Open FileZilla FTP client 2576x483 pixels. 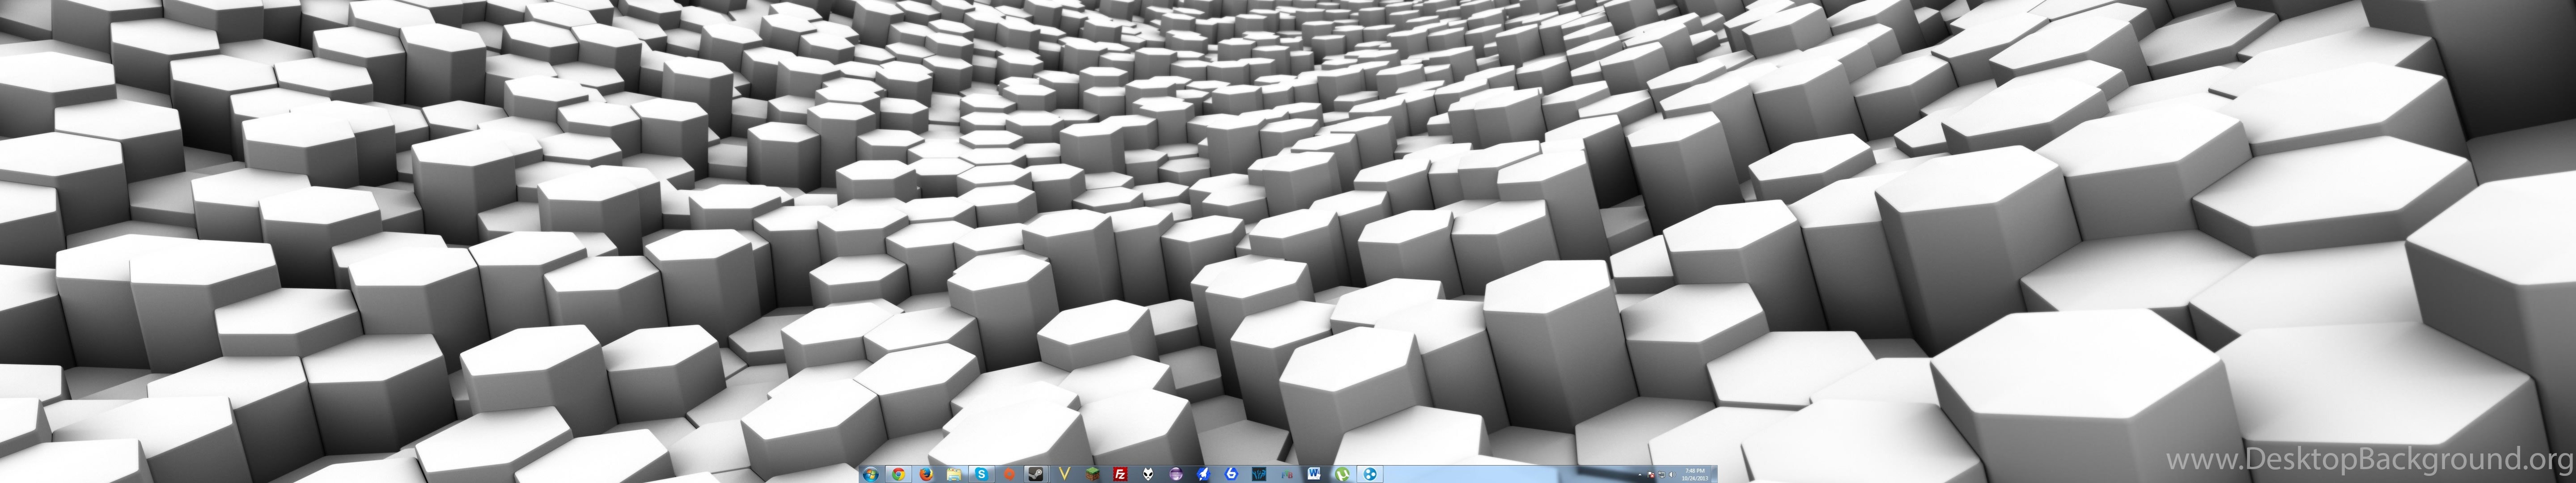pos(1120,474)
